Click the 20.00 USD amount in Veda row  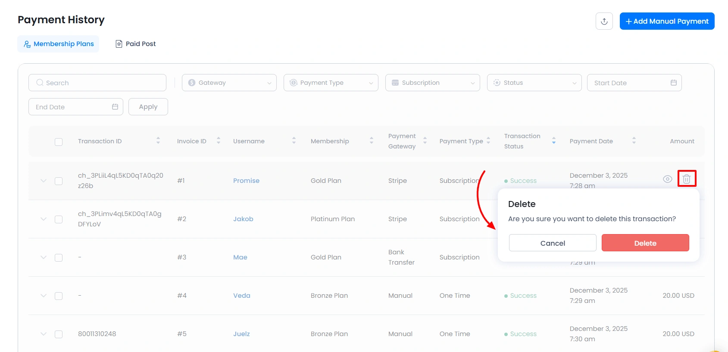pos(678,296)
